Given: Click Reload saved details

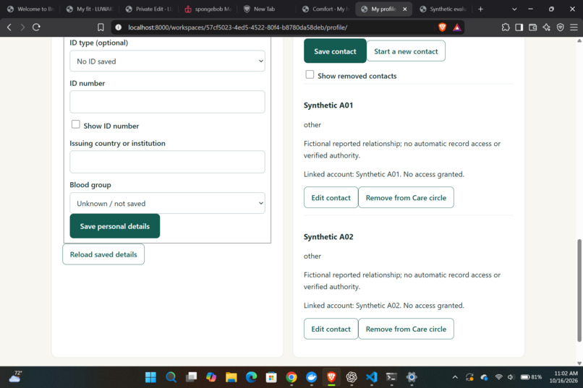Looking at the screenshot, I should point(103,254).
